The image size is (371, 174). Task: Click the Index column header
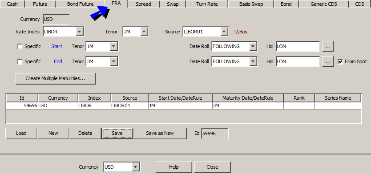tap(94, 98)
